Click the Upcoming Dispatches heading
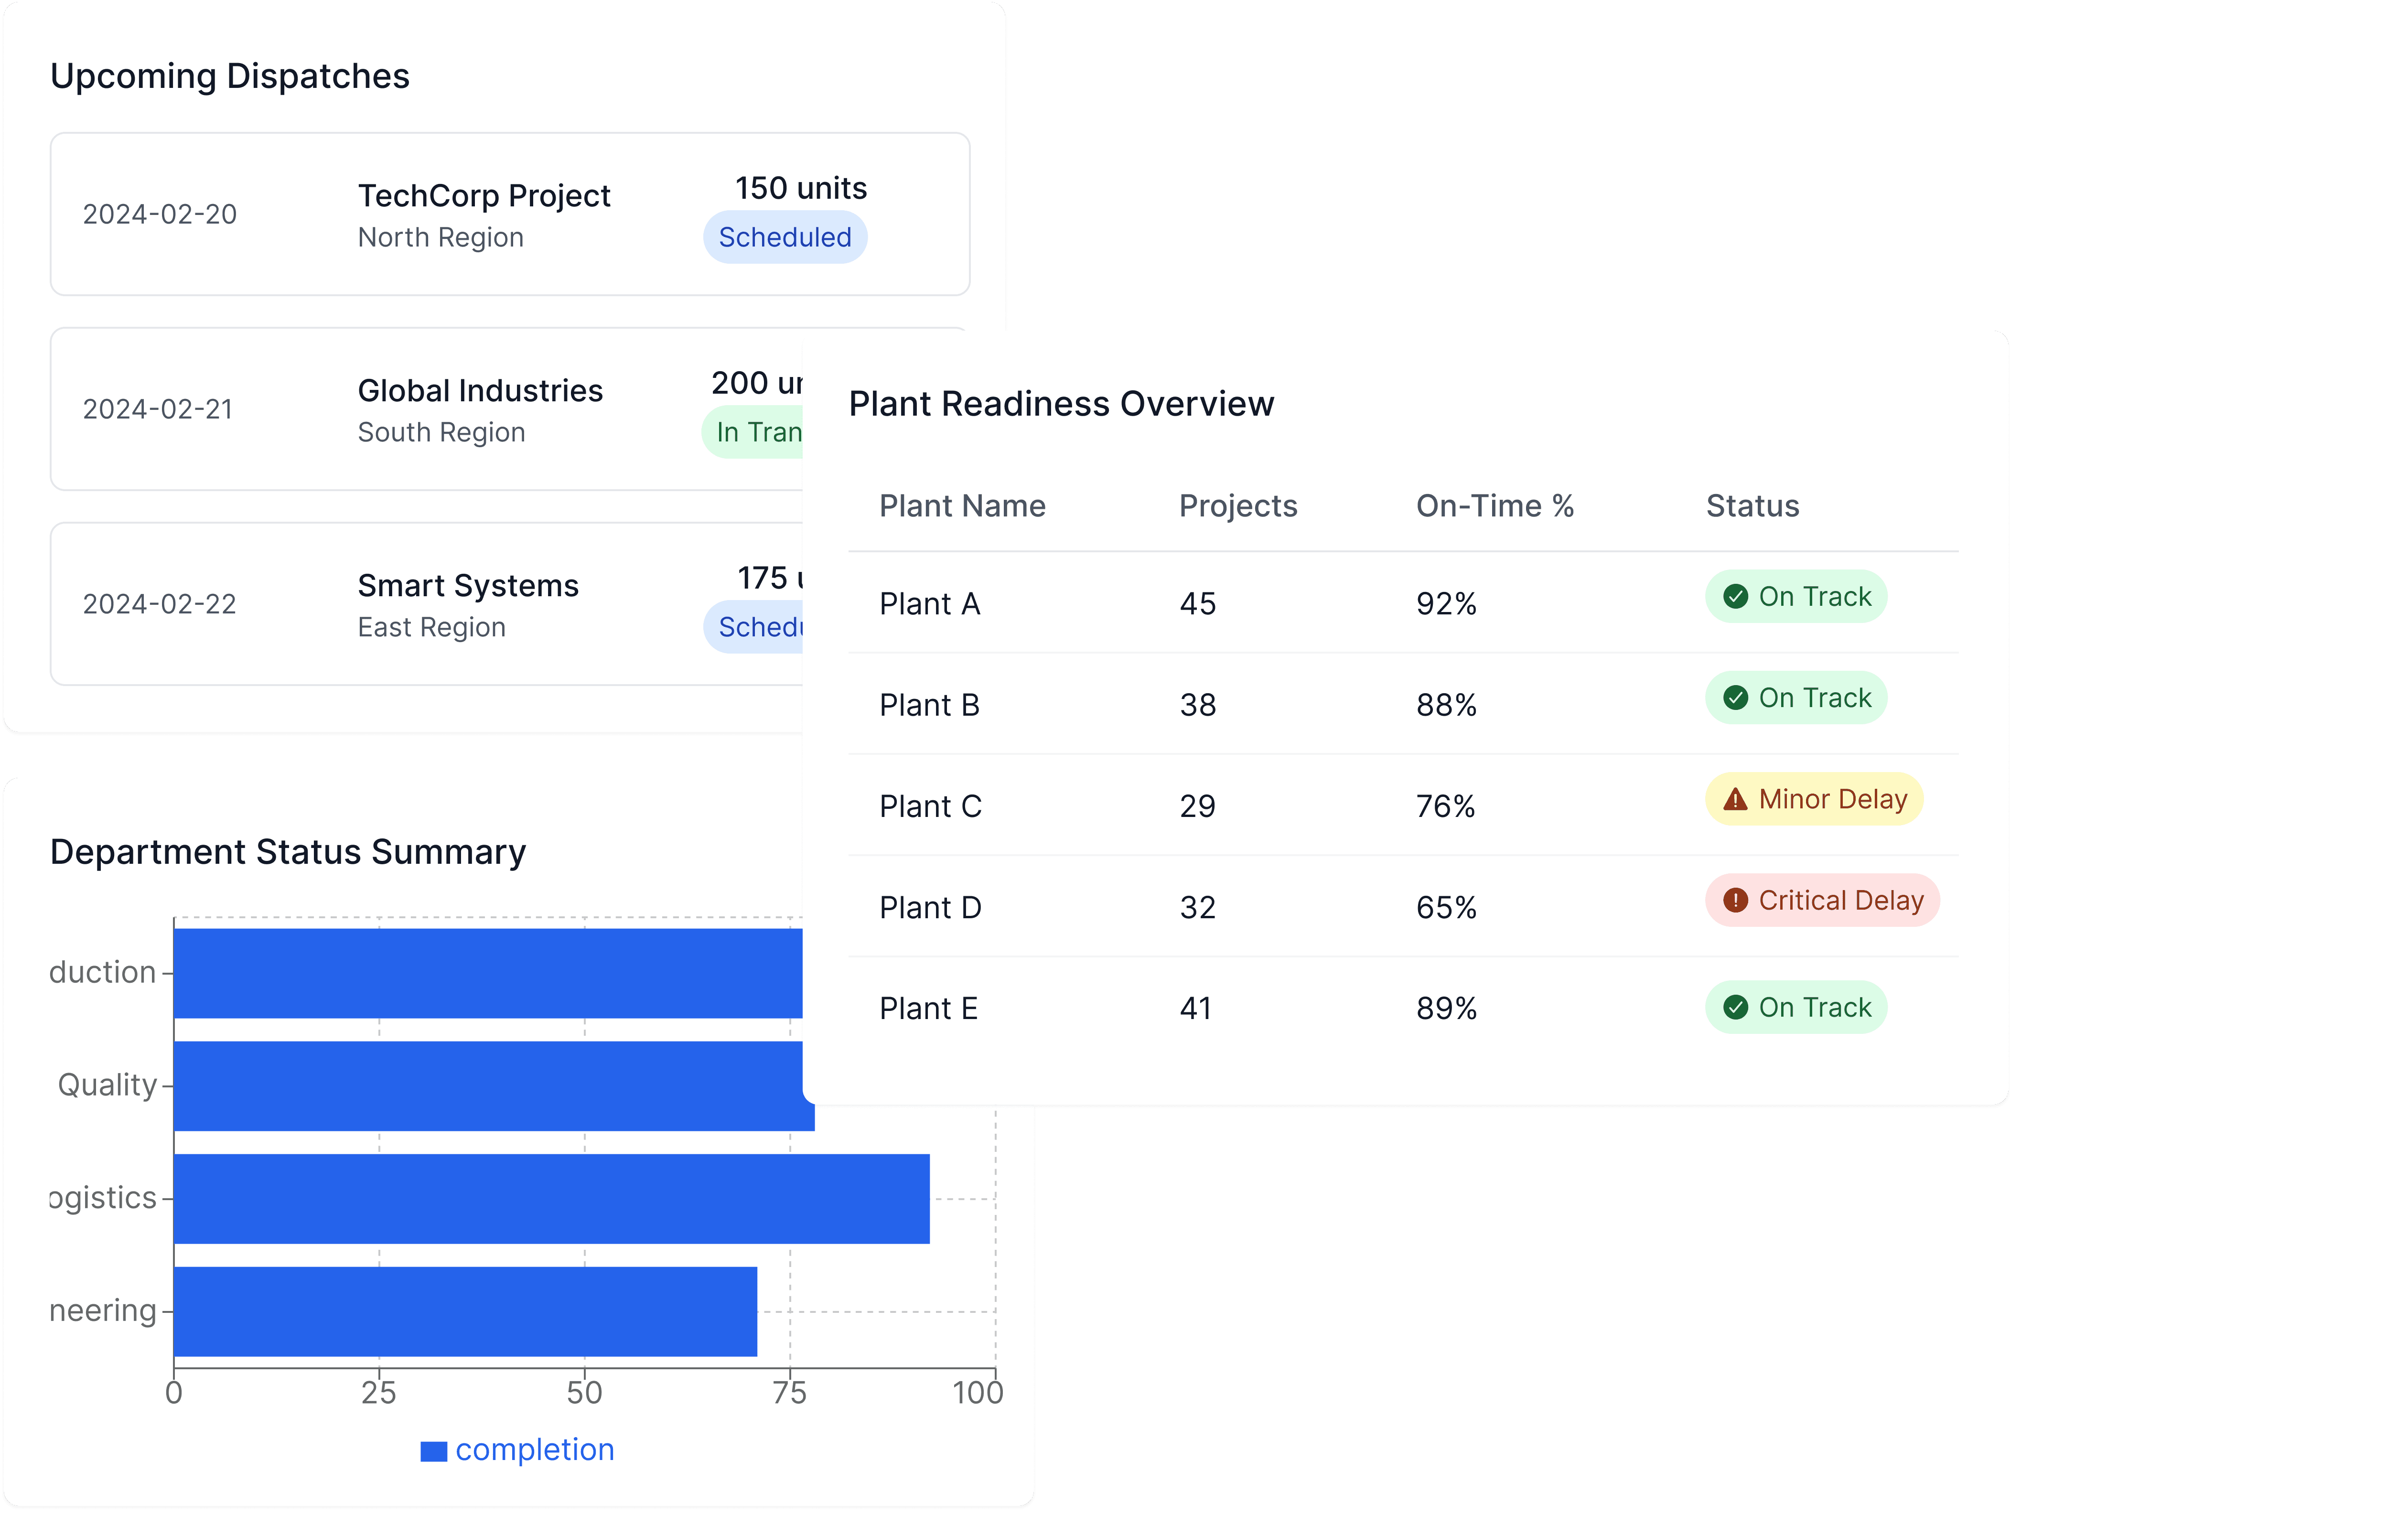 pos(230,75)
